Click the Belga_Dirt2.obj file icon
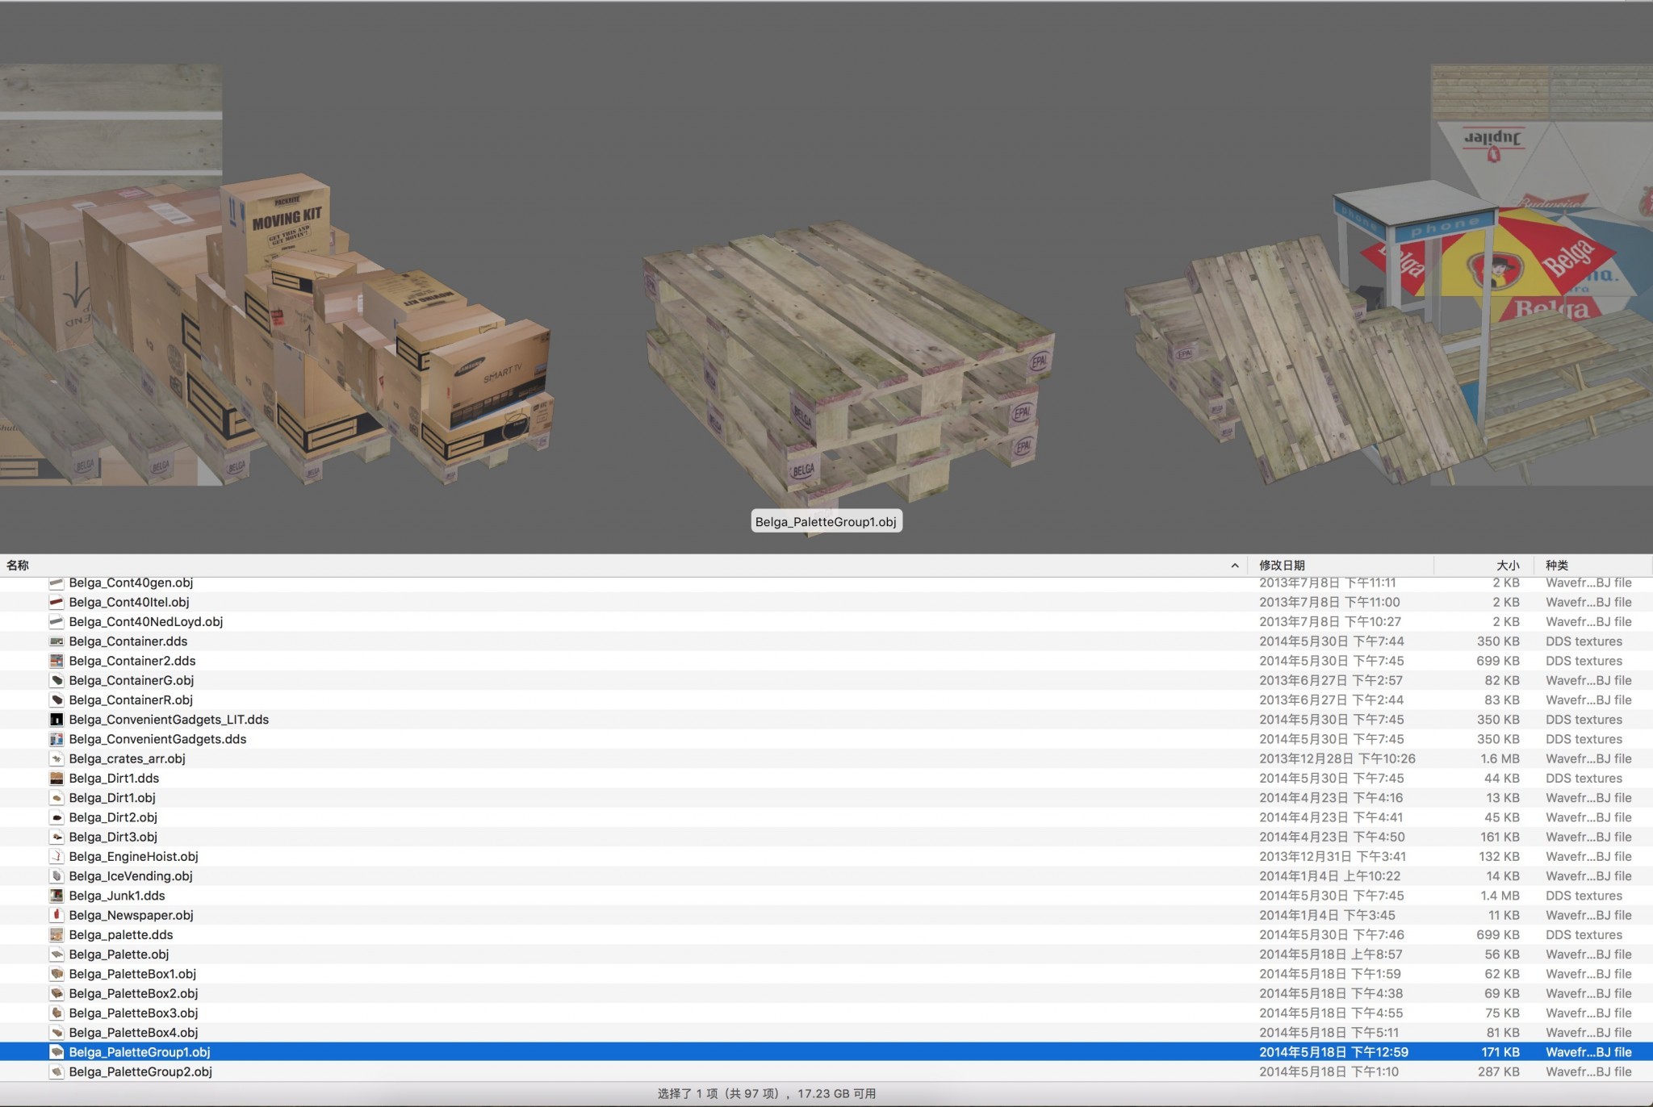This screenshot has width=1653, height=1107. click(x=56, y=817)
